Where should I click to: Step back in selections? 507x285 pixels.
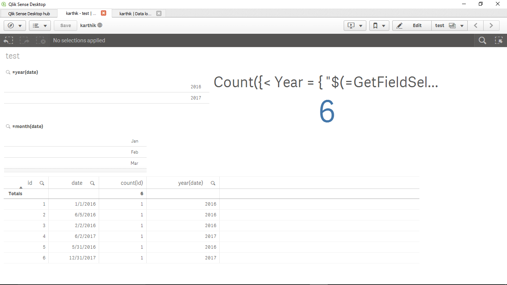pyautogui.click(x=8, y=40)
